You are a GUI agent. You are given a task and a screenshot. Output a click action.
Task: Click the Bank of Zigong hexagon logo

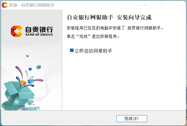point(17,31)
